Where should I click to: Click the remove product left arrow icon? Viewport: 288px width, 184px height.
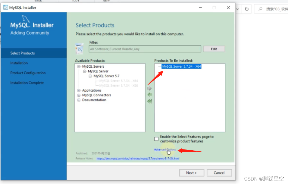pyautogui.click(x=150, y=95)
